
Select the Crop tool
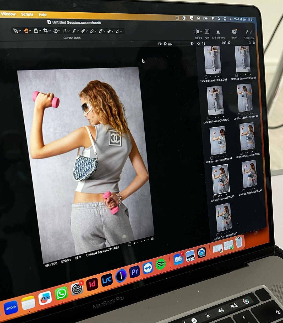tap(46, 31)
